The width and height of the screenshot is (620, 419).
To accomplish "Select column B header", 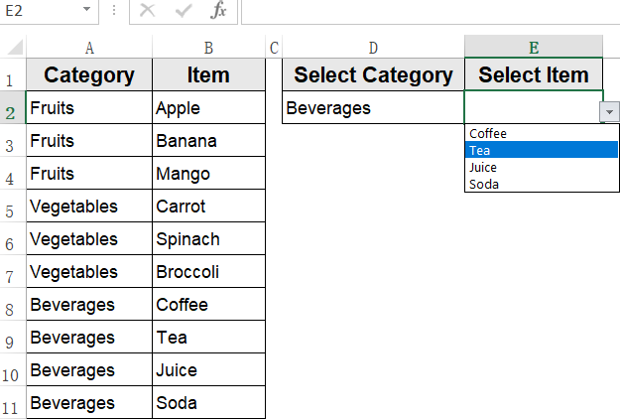I will pos(208,47).
